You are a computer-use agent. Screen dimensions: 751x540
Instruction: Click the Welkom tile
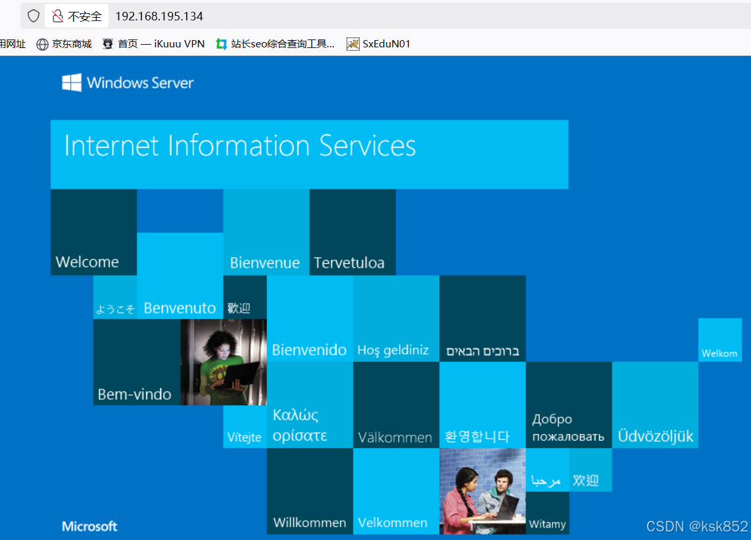(x=720, y=340)
